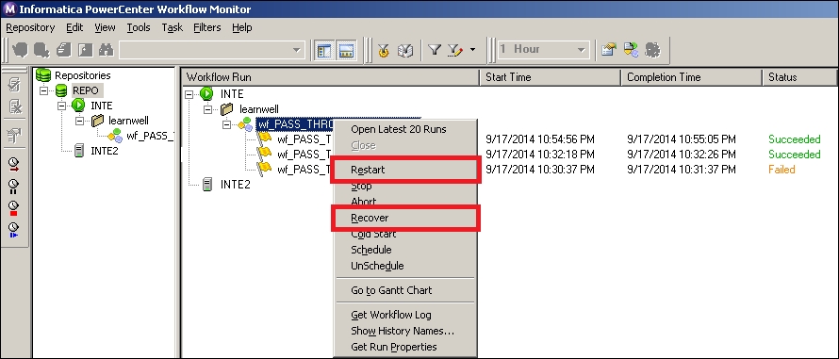Click the clock with pause bars icon
The width and height of the screenshot is (839, 359).
click(x=14, y=187)
